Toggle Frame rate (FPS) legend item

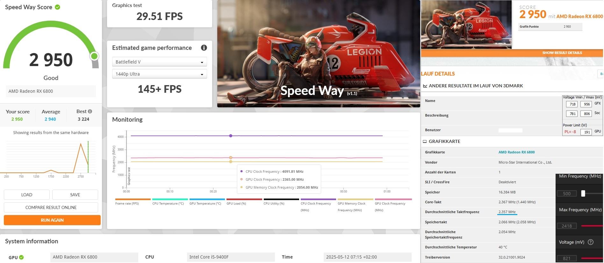click(x=133, y=202)
